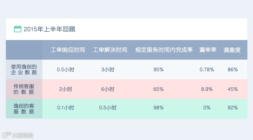
Task: Click the 工单解决时间 column header
Action: [110, 50]
